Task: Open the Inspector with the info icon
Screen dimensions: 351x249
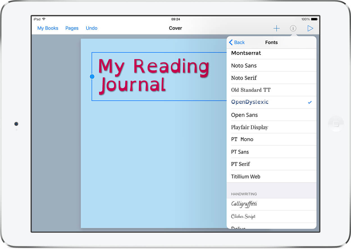Action: [293, 28]
